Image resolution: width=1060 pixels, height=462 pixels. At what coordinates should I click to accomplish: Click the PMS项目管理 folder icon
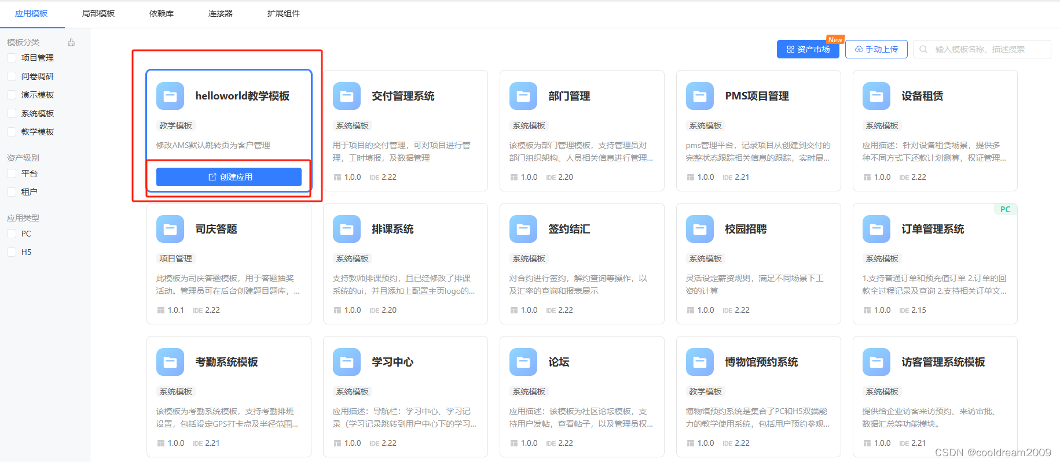coord(700,96)
